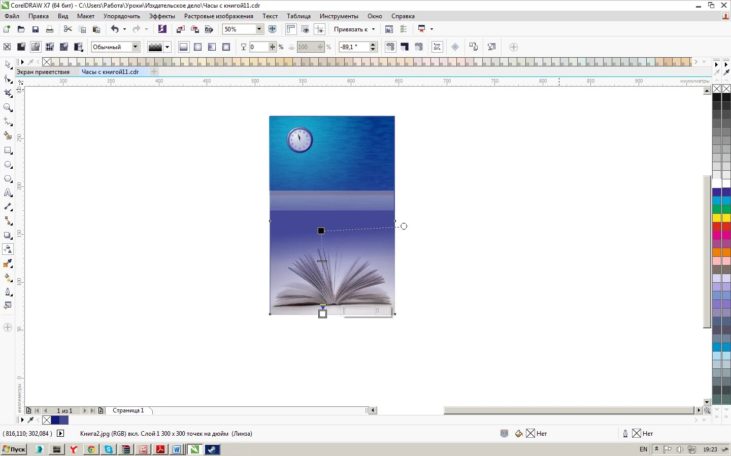Select the Freehand drawing tool

[8, 122]
